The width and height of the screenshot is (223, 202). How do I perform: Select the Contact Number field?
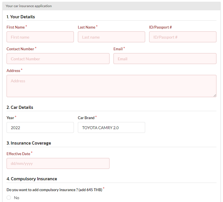coord(58,59)
